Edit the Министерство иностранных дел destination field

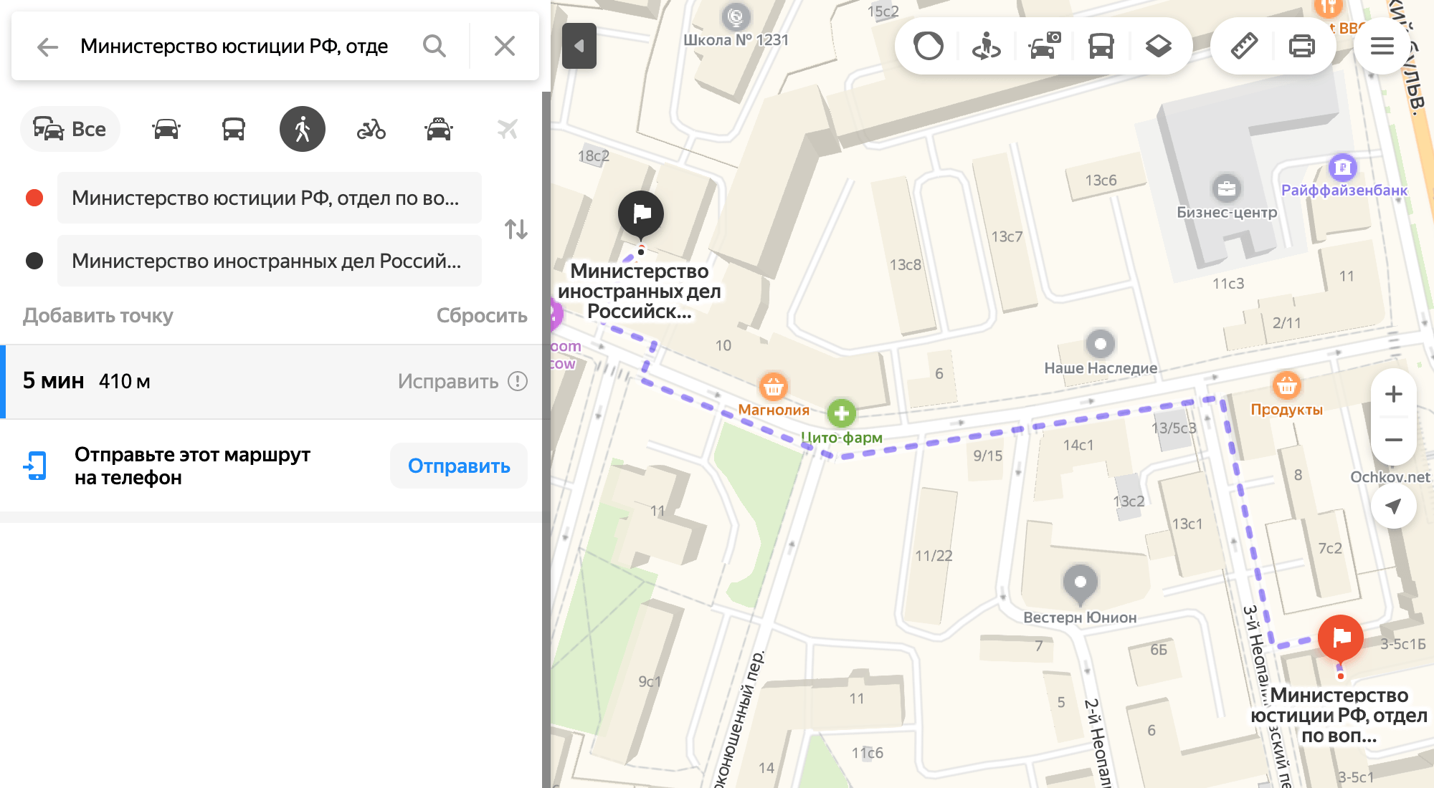coord(270,261)
